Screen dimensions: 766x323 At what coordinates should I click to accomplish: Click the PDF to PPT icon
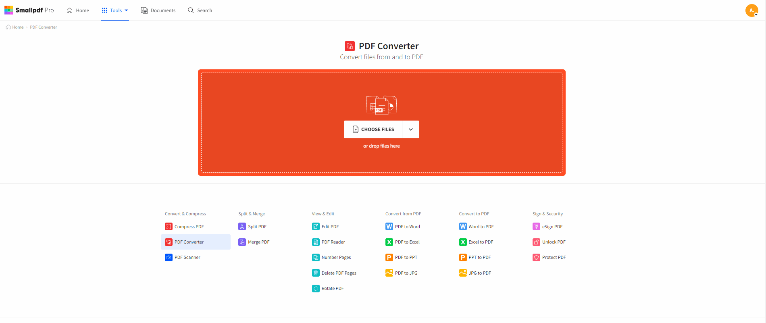click(389, 257)
